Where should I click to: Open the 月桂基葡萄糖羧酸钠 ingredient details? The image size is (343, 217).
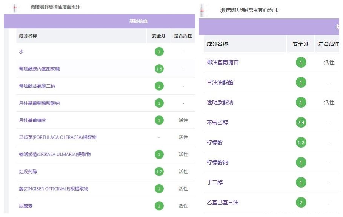pyautogui.click(x=39, y=103)
